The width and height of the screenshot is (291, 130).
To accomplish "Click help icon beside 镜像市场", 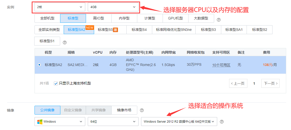I will [142, 110].
